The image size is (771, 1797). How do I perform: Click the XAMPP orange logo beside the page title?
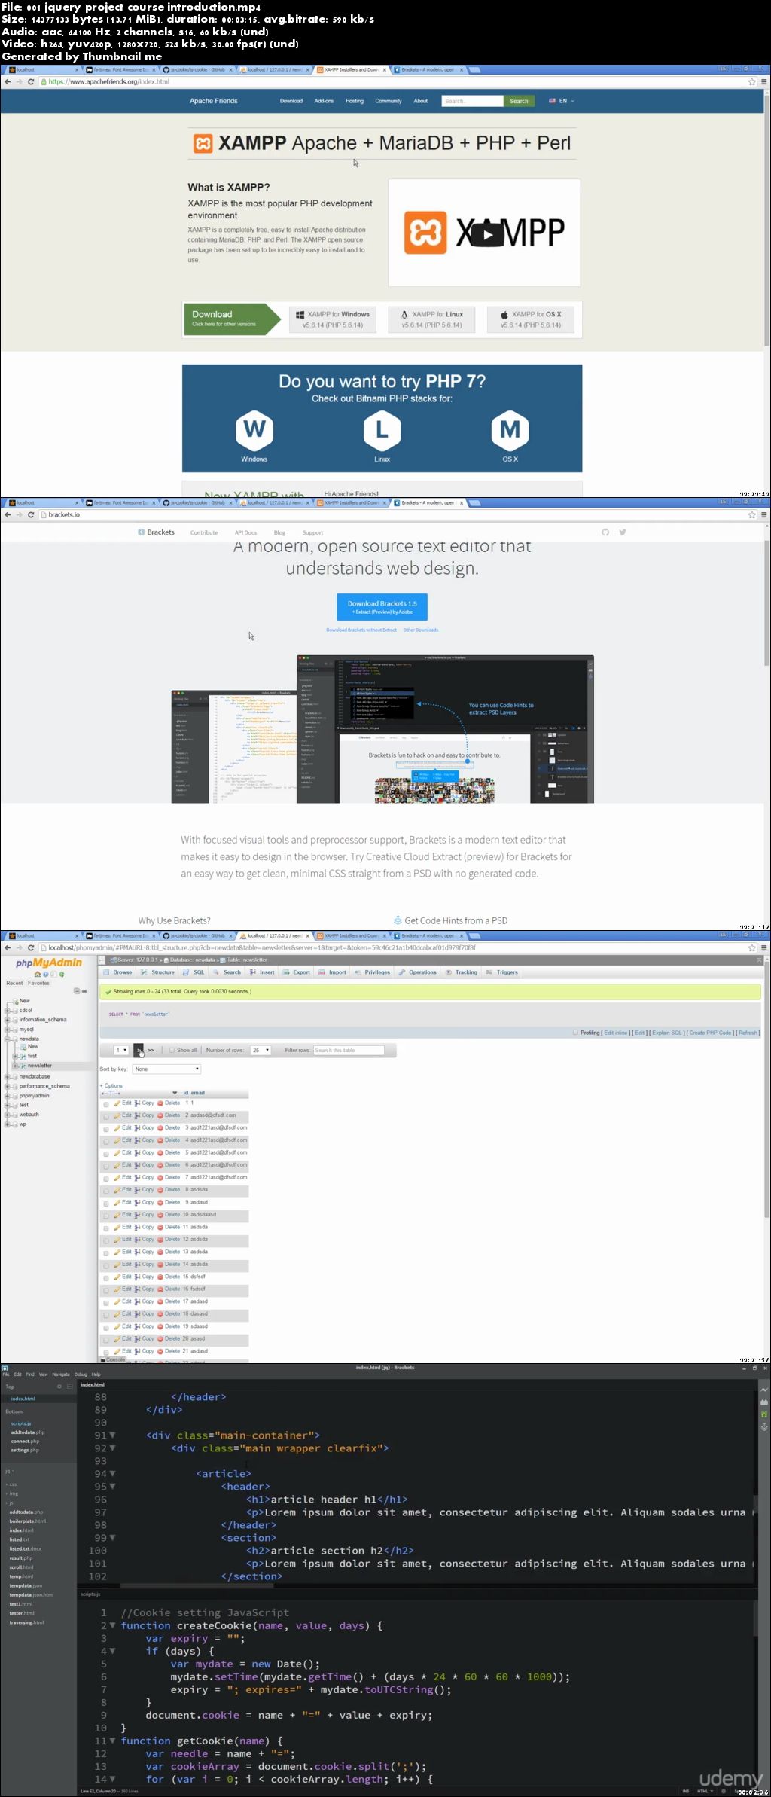tap(203, 143)
